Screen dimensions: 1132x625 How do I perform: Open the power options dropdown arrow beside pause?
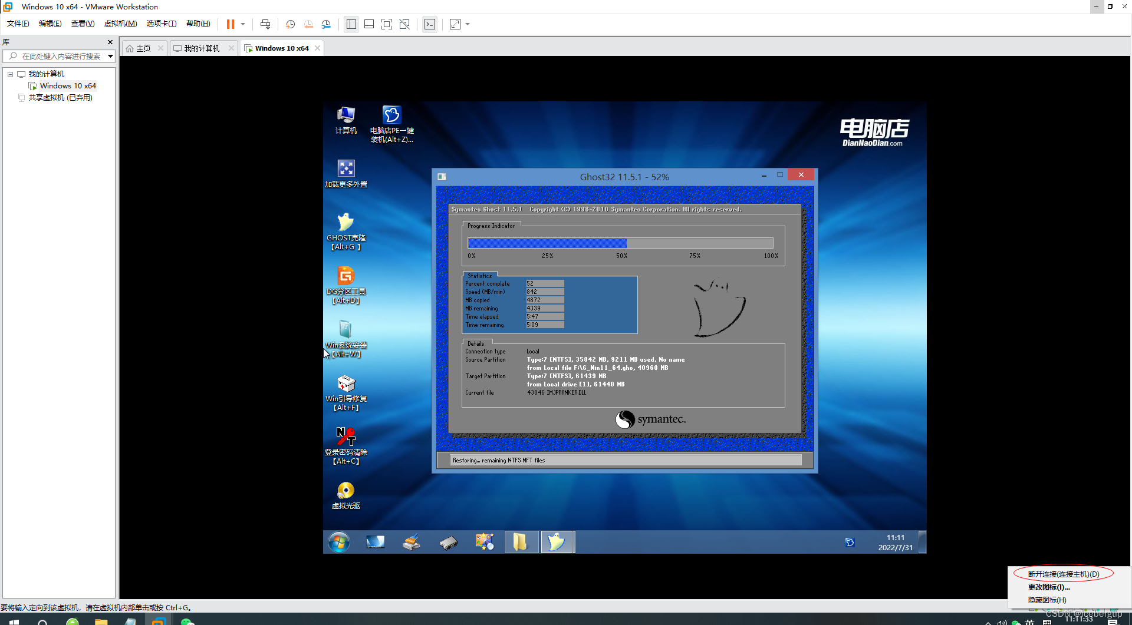(x=243, y=24)
